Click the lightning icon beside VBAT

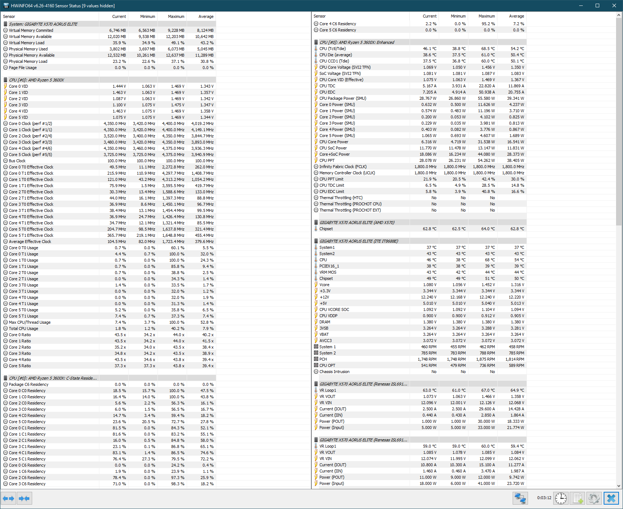pos(316,334)
